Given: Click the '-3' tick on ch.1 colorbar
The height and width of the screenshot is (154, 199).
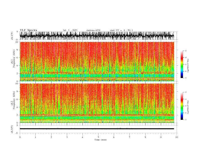Looking at the screenshot, I should [x=185, y=51].
